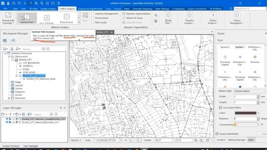Click second view icon in Workspace Manager
267x150 pixels.
(x=13, y=41)
